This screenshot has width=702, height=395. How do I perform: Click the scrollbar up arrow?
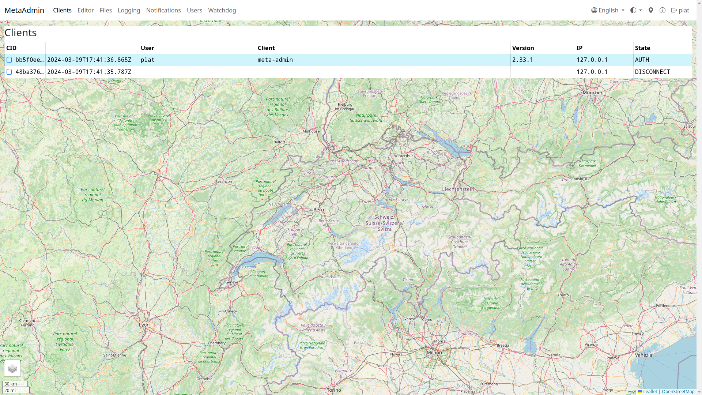pos(699,2)
